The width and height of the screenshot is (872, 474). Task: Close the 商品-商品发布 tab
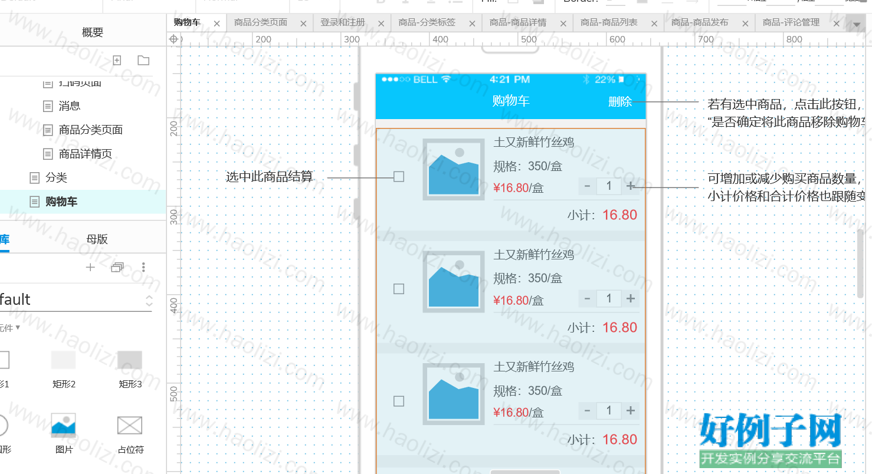745,24
